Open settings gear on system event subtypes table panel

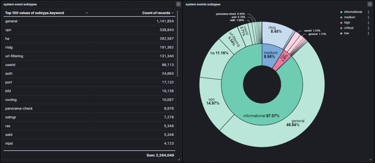tap(178, 4)
